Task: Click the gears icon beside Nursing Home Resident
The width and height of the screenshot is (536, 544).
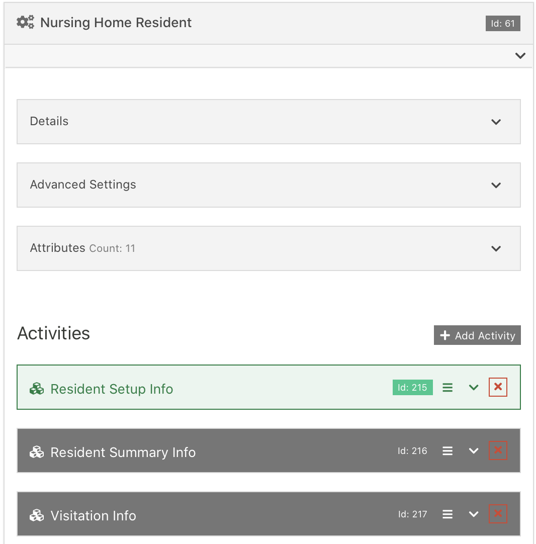Action: click(x=25, y=22)
